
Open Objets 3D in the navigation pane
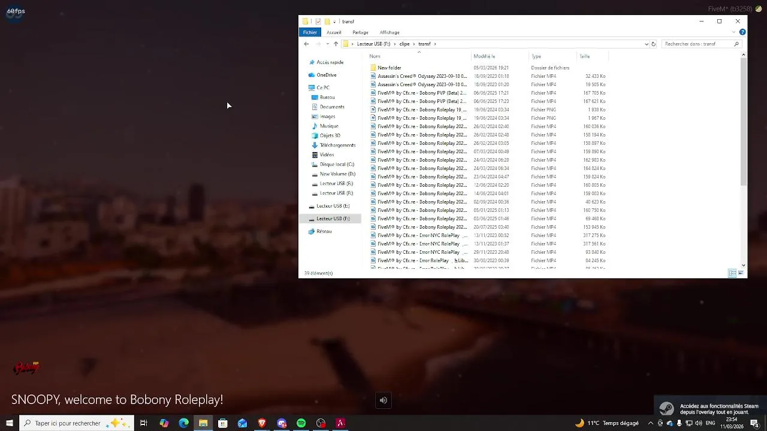[x=326, y=135]
